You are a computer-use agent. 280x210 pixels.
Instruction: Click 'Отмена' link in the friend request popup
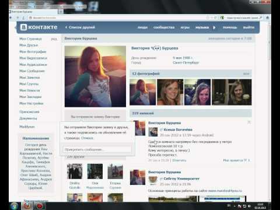coord(87,138)
